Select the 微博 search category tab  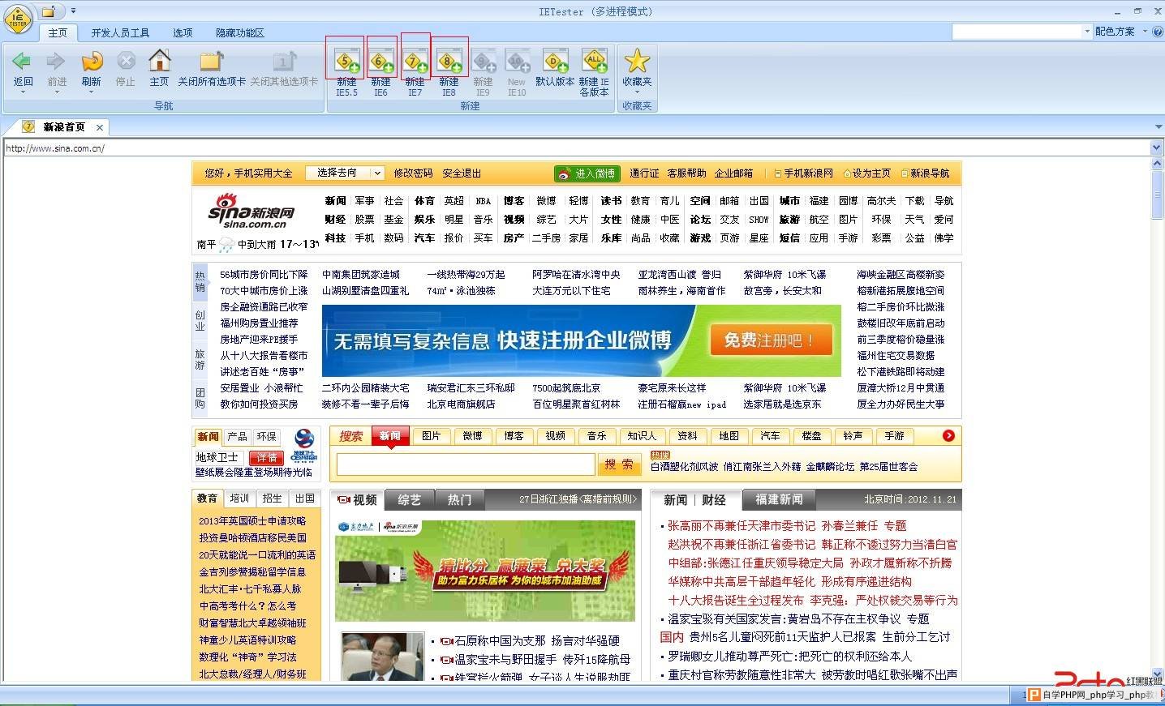(472, 436)
